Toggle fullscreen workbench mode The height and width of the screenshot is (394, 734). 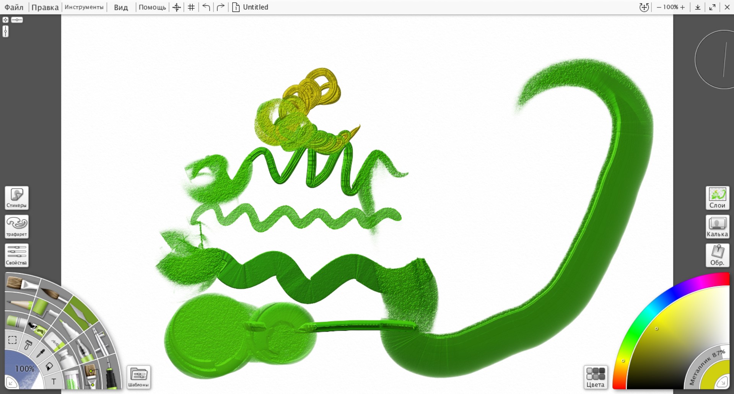point(712,7)
